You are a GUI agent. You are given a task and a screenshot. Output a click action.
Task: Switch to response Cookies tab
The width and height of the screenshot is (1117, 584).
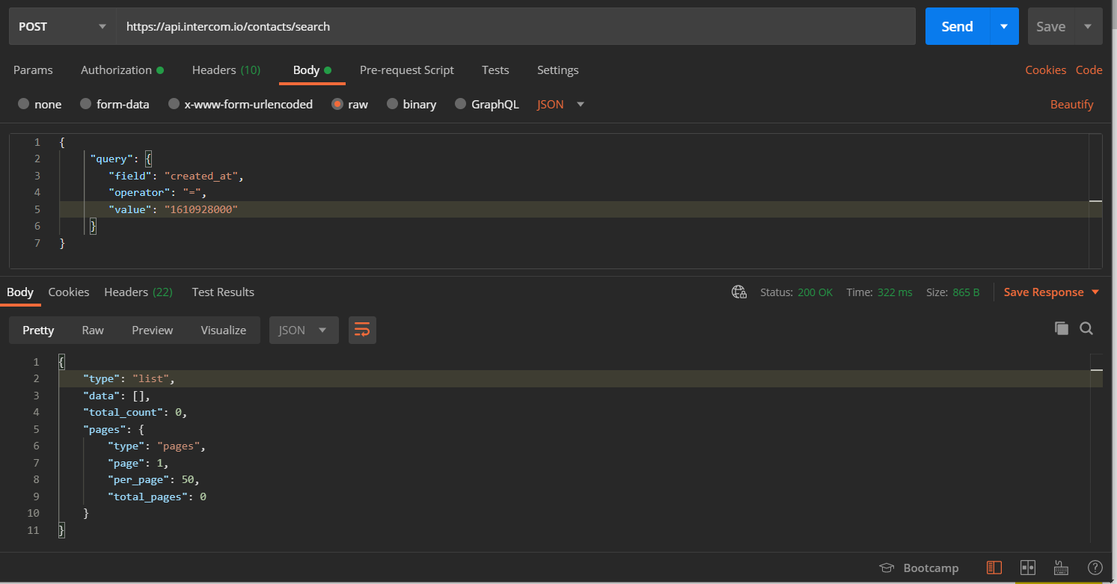coord(69,292)
